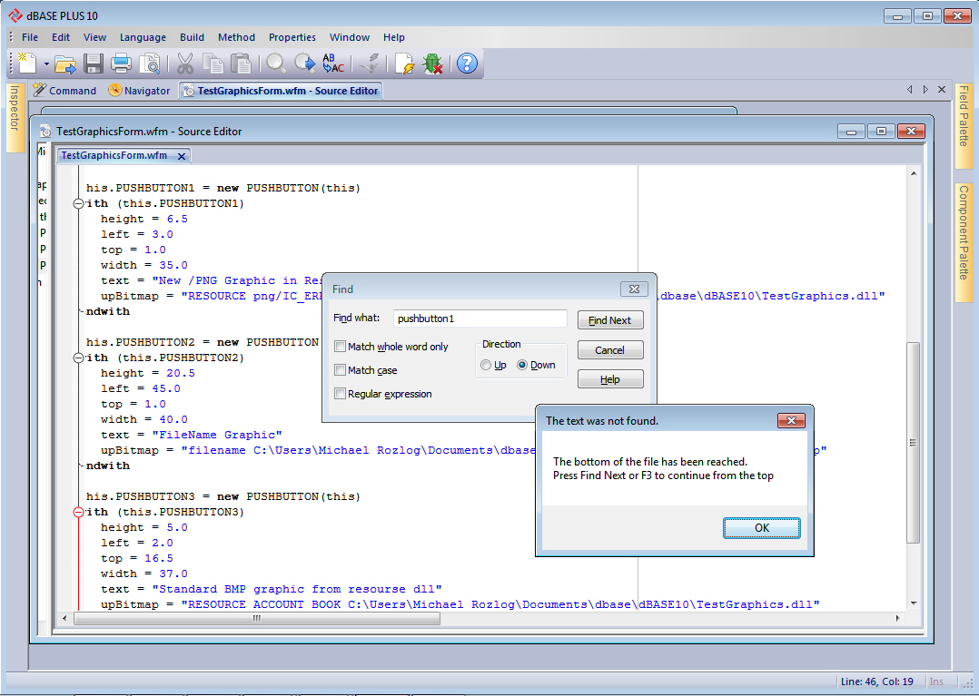Click the horizontal scrollbar left arrow
This screenshot has width=979, height=696.
coord(64,618)
